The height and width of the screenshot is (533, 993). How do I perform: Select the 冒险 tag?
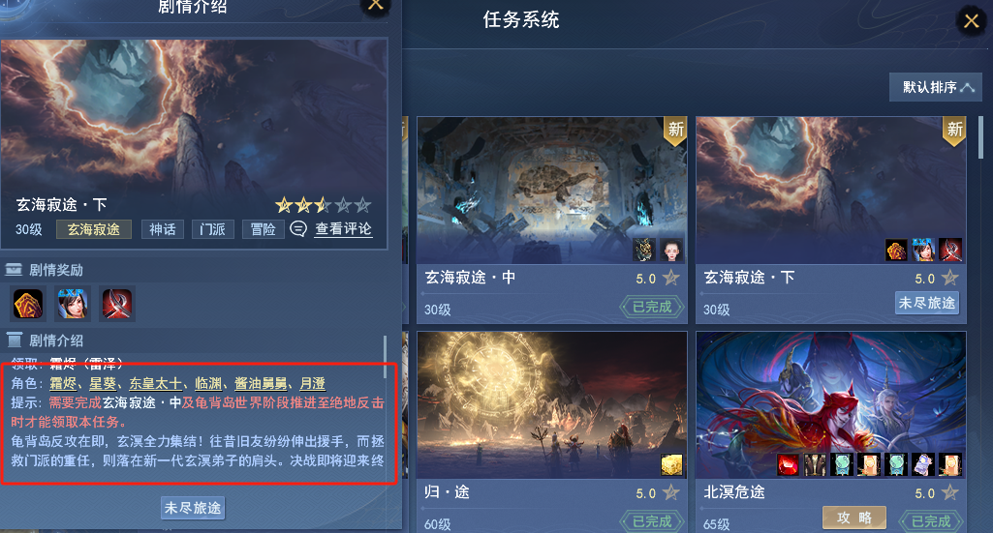263,229
